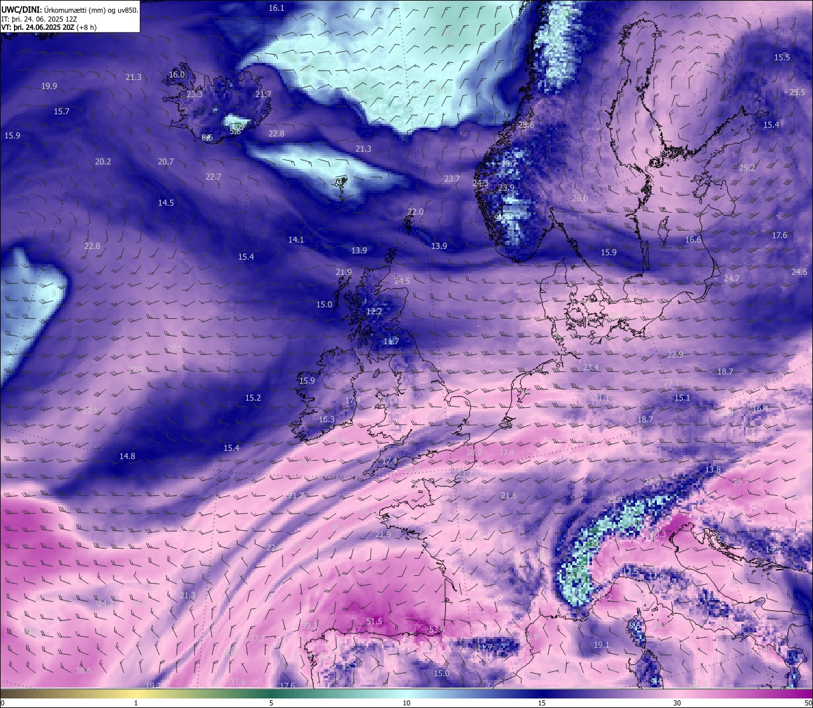Click the 14.8 value over the Atlantic
The height and width of the screenshot is (708, 813).
pos(127,456)
